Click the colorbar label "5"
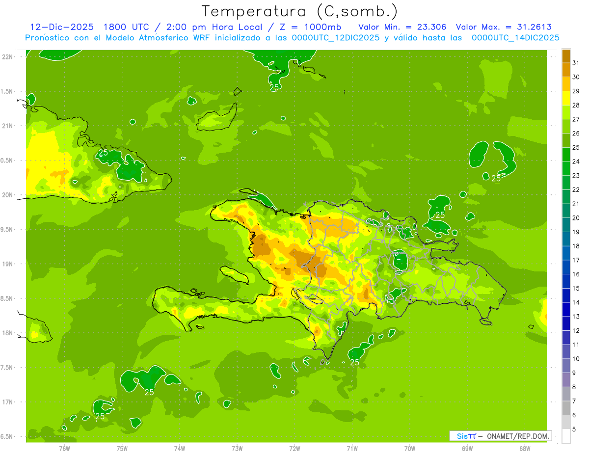 click(x=574, y=429)
